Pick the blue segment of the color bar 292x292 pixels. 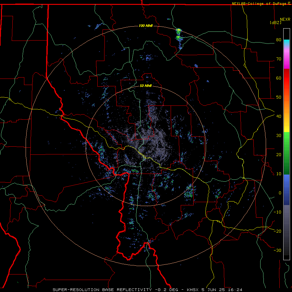pyautogui.click(x=286, y=190)
